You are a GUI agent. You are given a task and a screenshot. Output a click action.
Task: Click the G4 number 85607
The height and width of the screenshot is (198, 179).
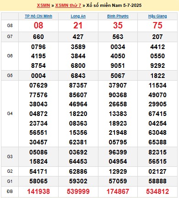pyautogui.click(x=78, y=95)
